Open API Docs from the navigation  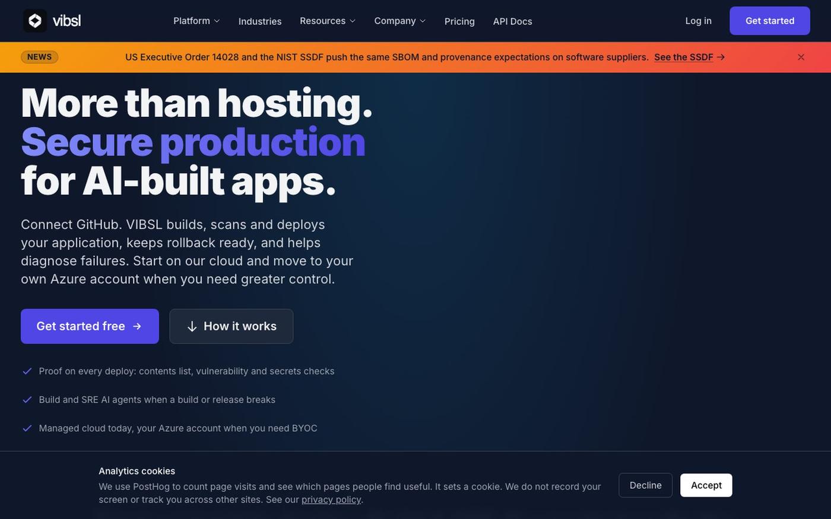coord(512,21)
